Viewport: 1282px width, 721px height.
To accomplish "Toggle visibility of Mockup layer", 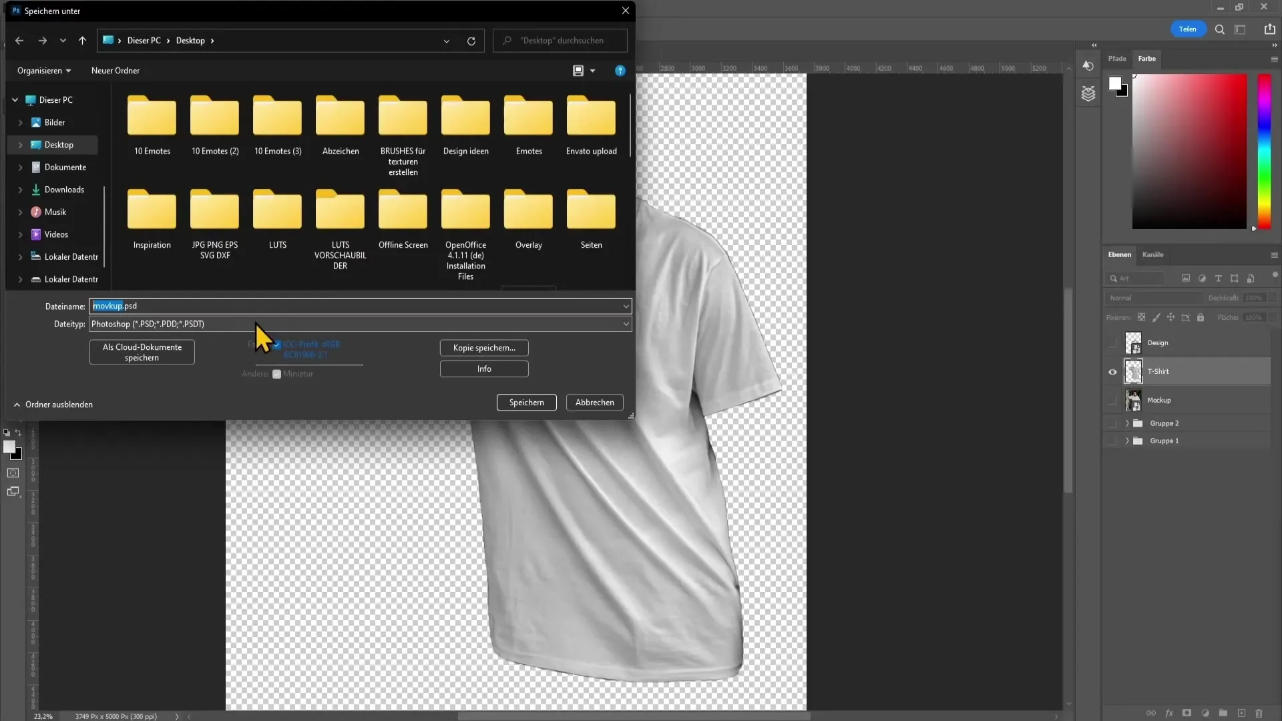I will (x=1112, y=401).
